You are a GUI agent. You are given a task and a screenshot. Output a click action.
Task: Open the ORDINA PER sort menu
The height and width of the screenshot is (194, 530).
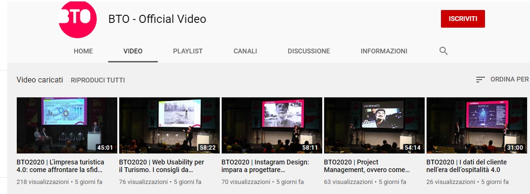pyautogui.click(x=502, y=79)
